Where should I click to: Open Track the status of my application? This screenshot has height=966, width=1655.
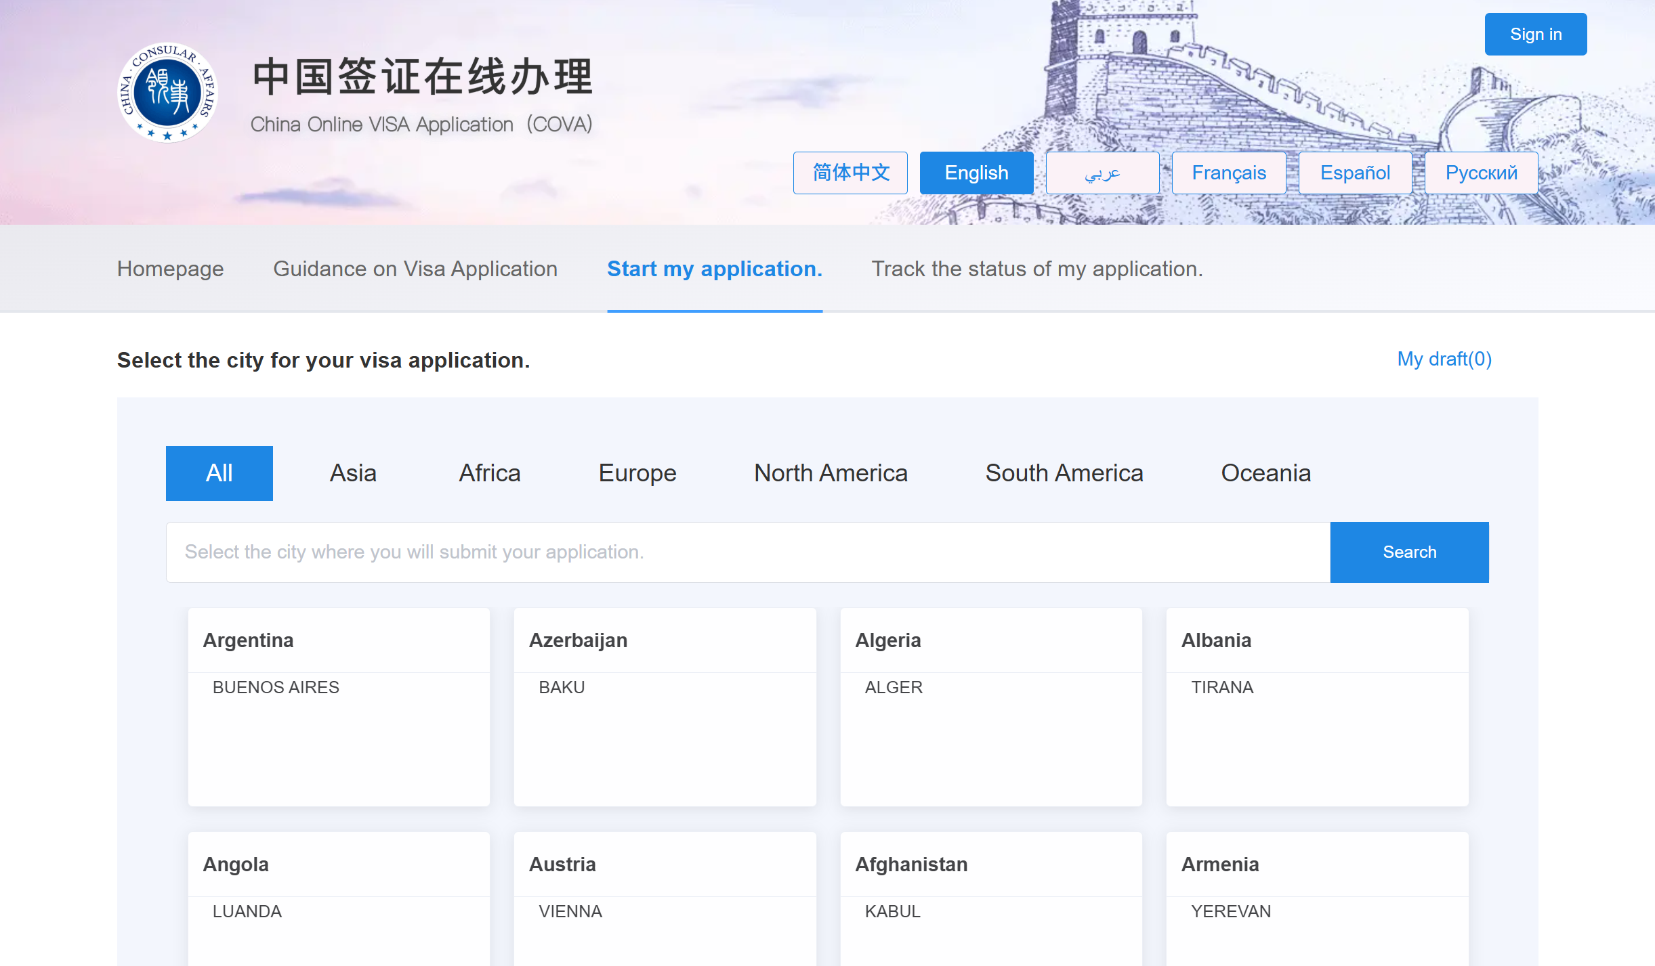pos(1037,269)
